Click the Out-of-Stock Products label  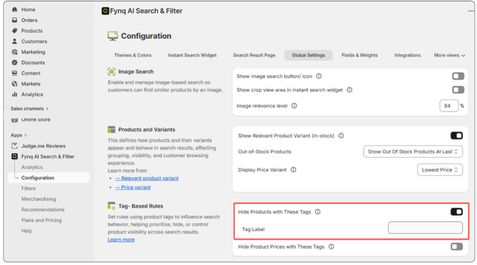point(265,151)
